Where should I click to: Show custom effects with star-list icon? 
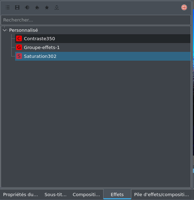[37, 7]
